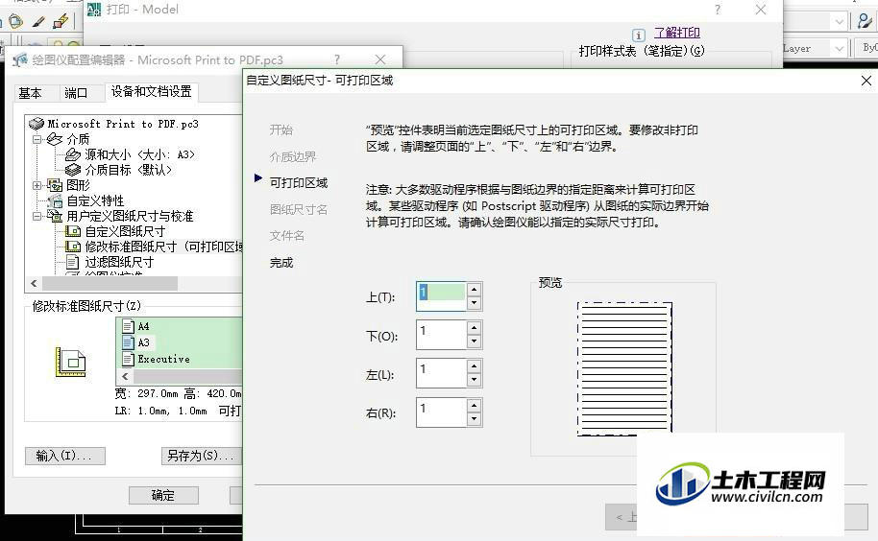Click the pencil-with-lightning toolbar icon
Image resolution: width=878 pixels, height=541 pixels.
(x=61, y=22)
